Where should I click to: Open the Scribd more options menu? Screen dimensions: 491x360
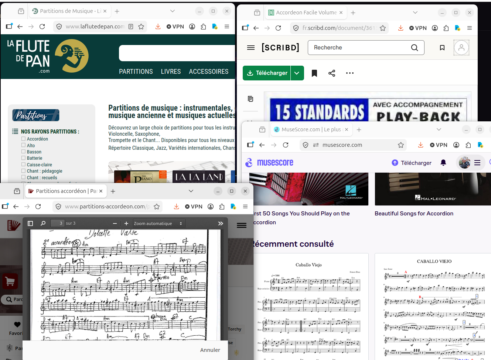coord(350,73)
